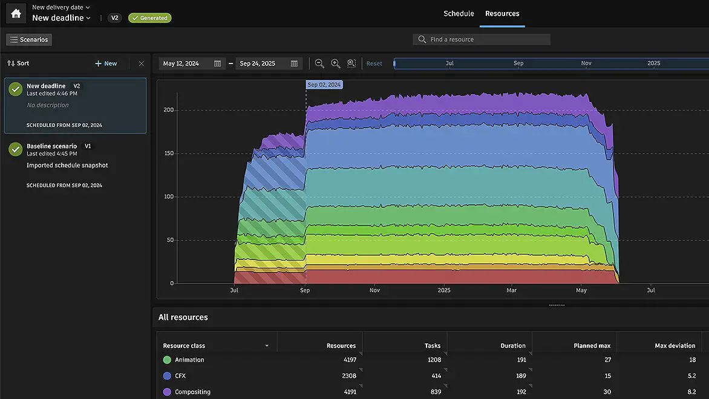The image size is (709, 399).
Task: Reset the chart date range
Action: pyautogui.click(x=374, y=63)
